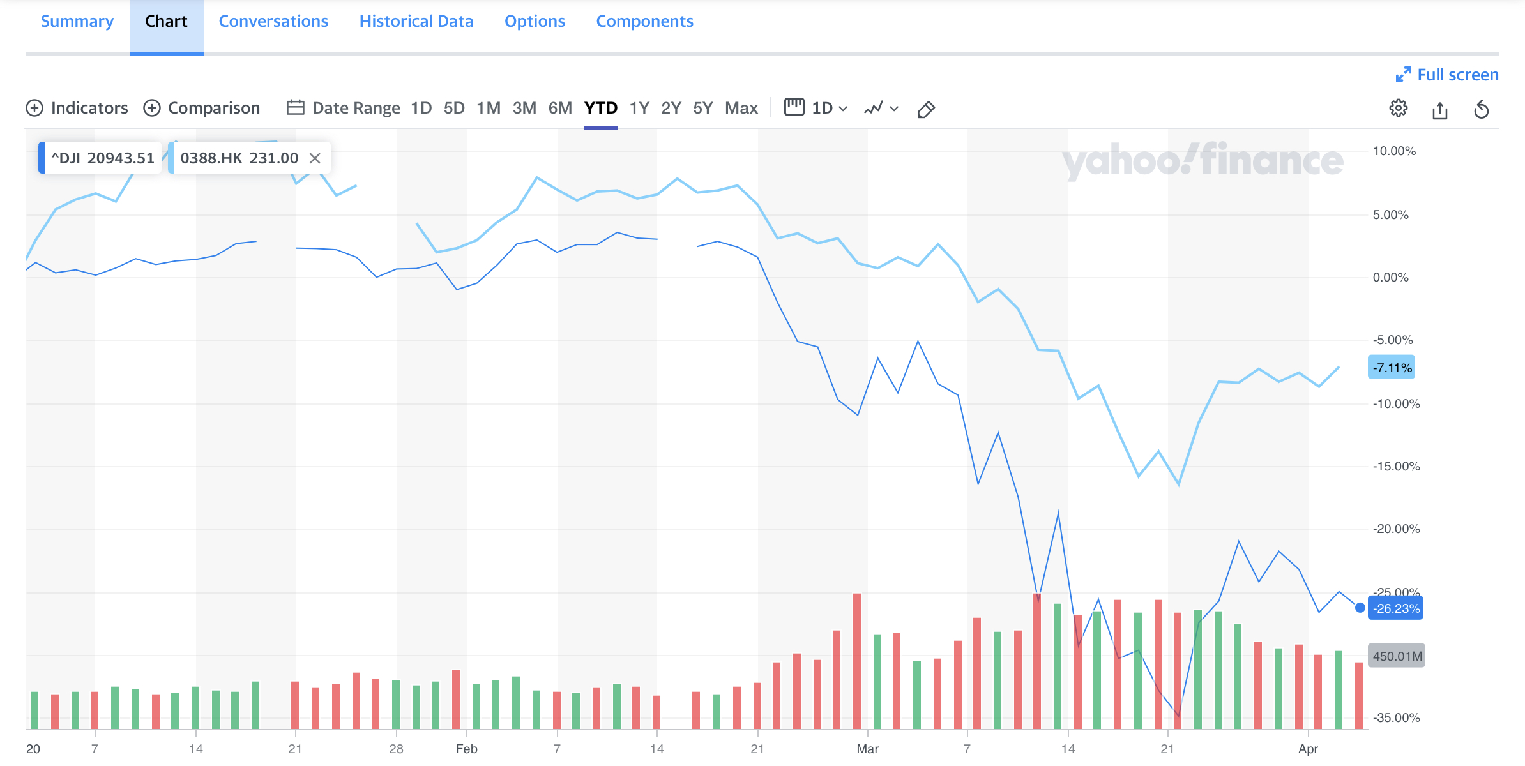Reset the chart with the undo icon
Image resolution: width=1525 pixels, height=766 pixels.
click(x=1482, y=110)
